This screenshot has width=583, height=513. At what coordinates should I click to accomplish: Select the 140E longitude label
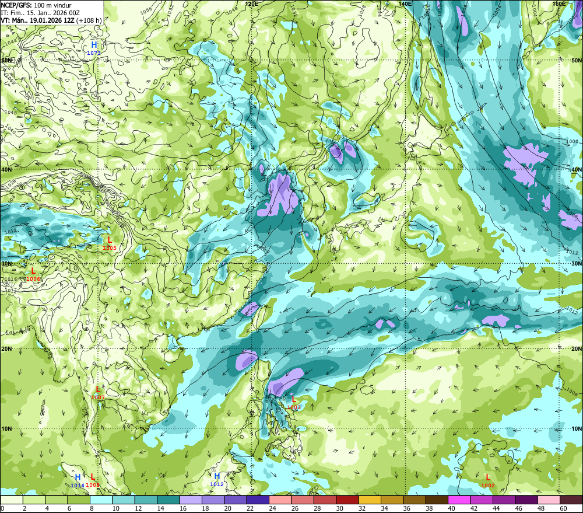click(405, 4)
